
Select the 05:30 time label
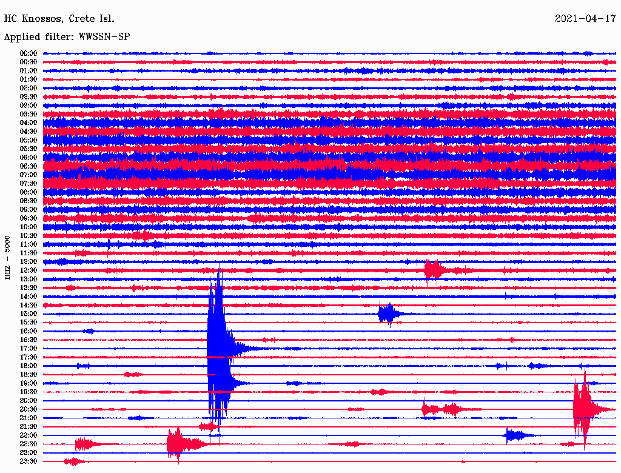tap(29, 149)
